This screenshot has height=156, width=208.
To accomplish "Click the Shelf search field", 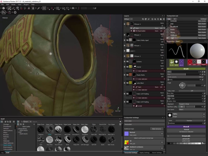I will [x=76, y=122].
